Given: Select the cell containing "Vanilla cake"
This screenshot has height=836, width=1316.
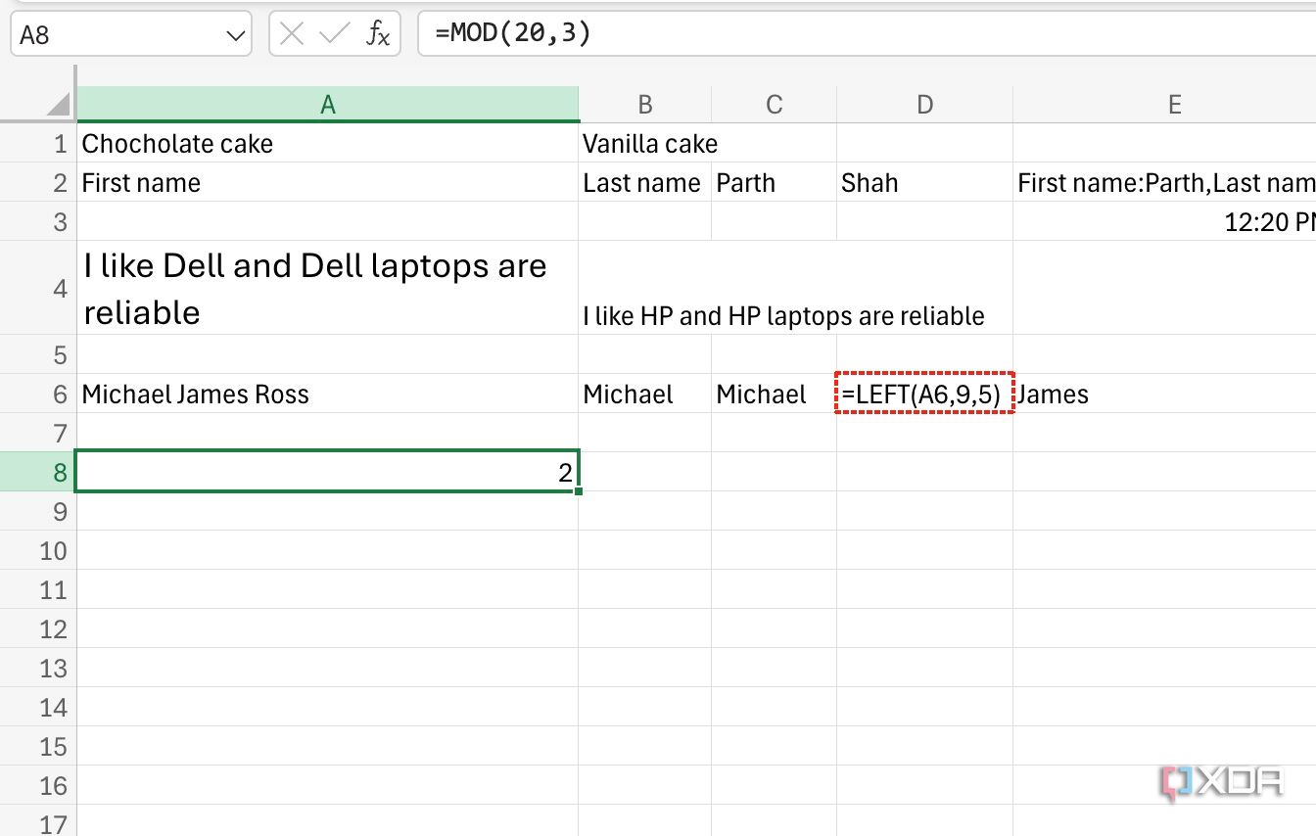Looking at the screenshot, I should 645,144.
